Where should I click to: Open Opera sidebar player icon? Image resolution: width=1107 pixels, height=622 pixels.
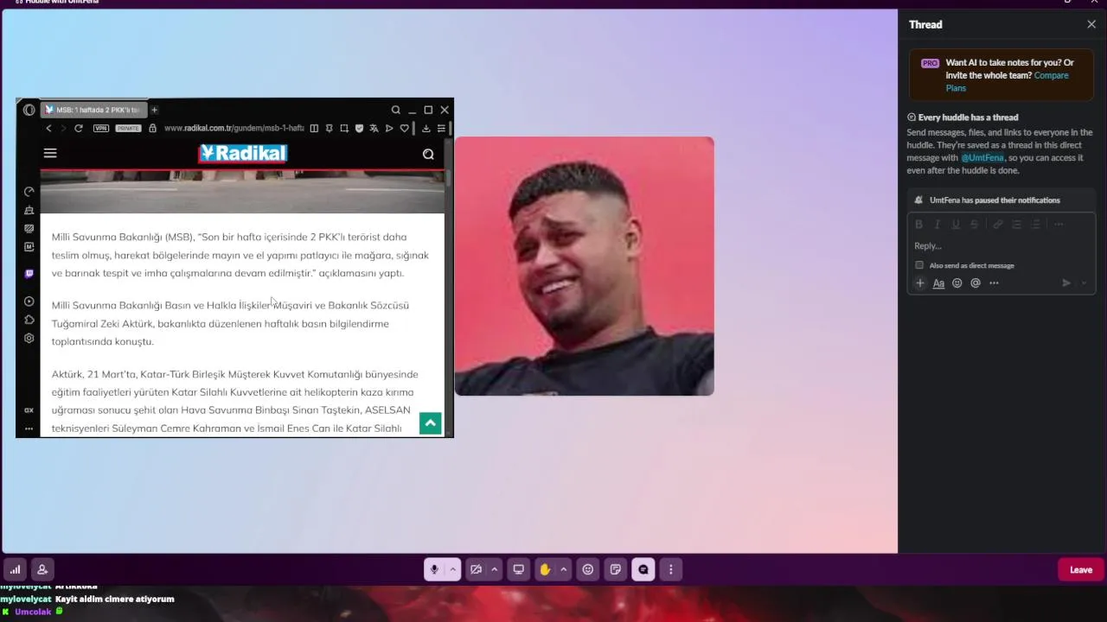click(x=29, y=301)
